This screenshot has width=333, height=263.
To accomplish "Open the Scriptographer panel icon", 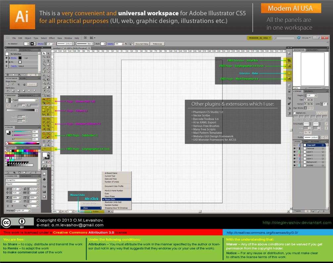I will [x=289, y=66].
